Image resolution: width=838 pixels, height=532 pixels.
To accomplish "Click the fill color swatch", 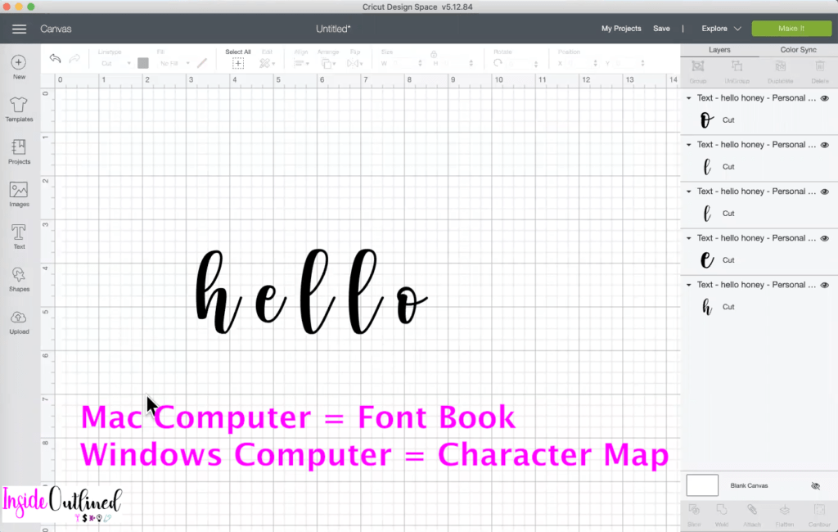I will click(202, 63).
